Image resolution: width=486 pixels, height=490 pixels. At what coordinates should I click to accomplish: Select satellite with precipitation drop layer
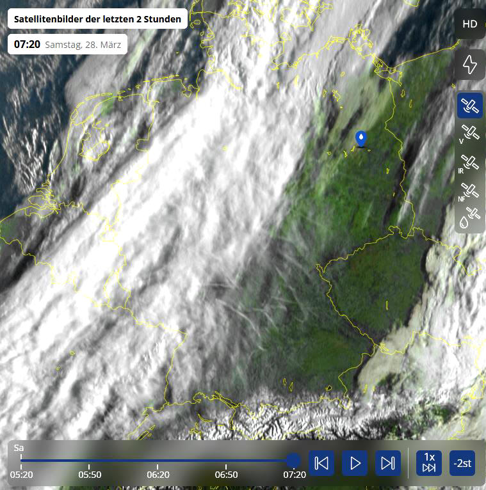[x=469, y=219]
